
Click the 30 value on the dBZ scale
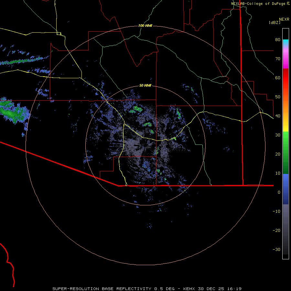tap(278, 135)
